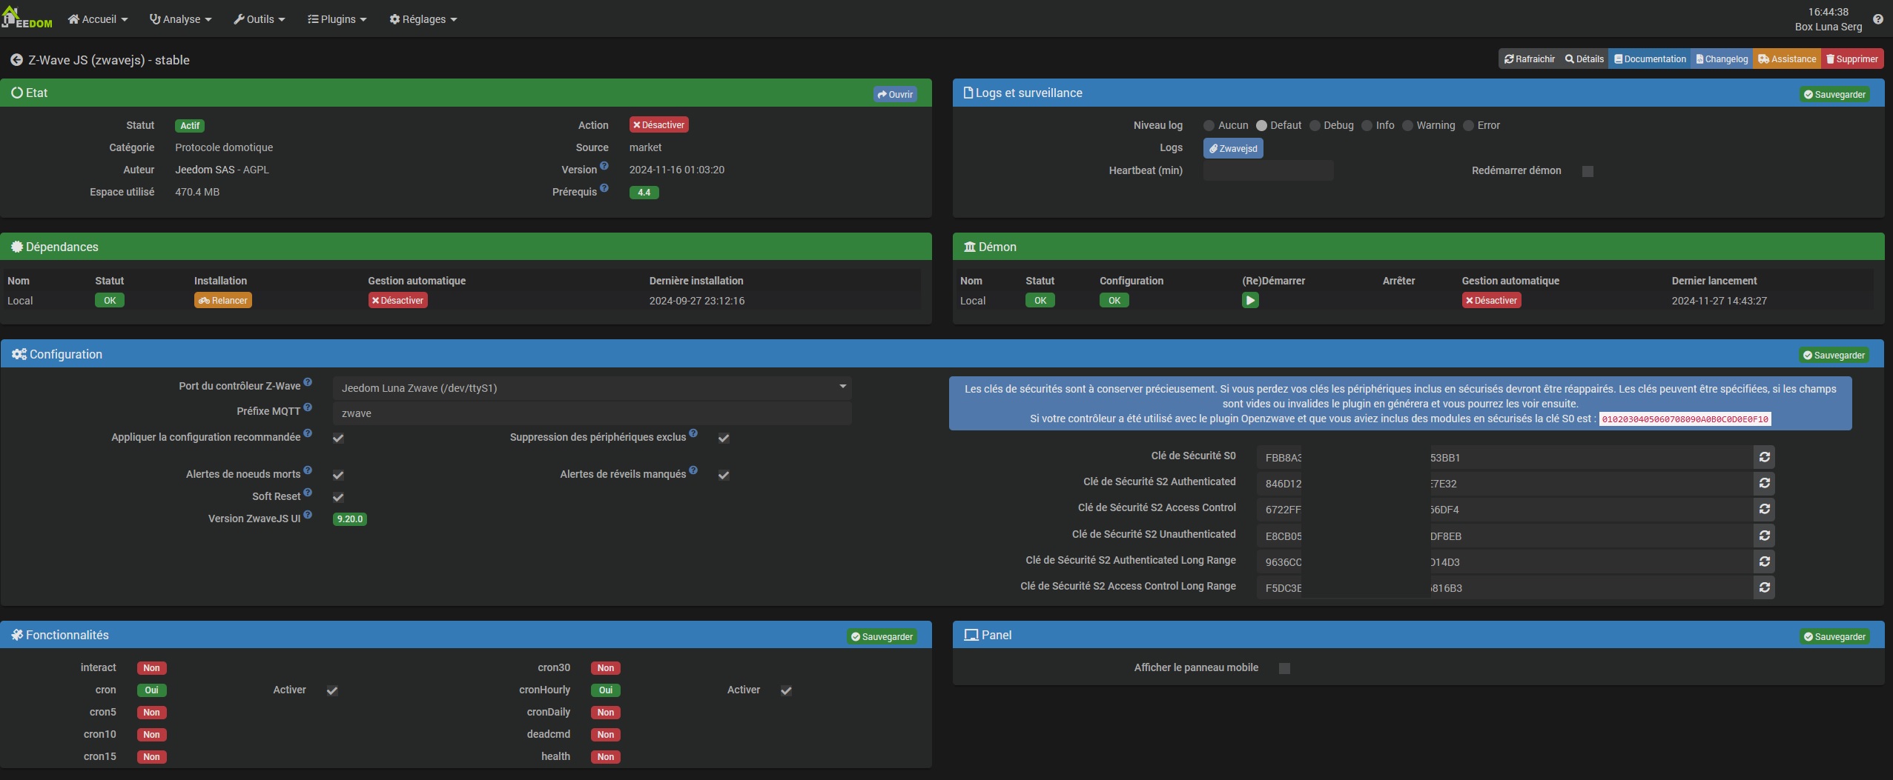Viewport: 1893px width, 780px height.
Task: Open the Port du contrôleur Z-Wave dropdown
Action: click(592, 387)
